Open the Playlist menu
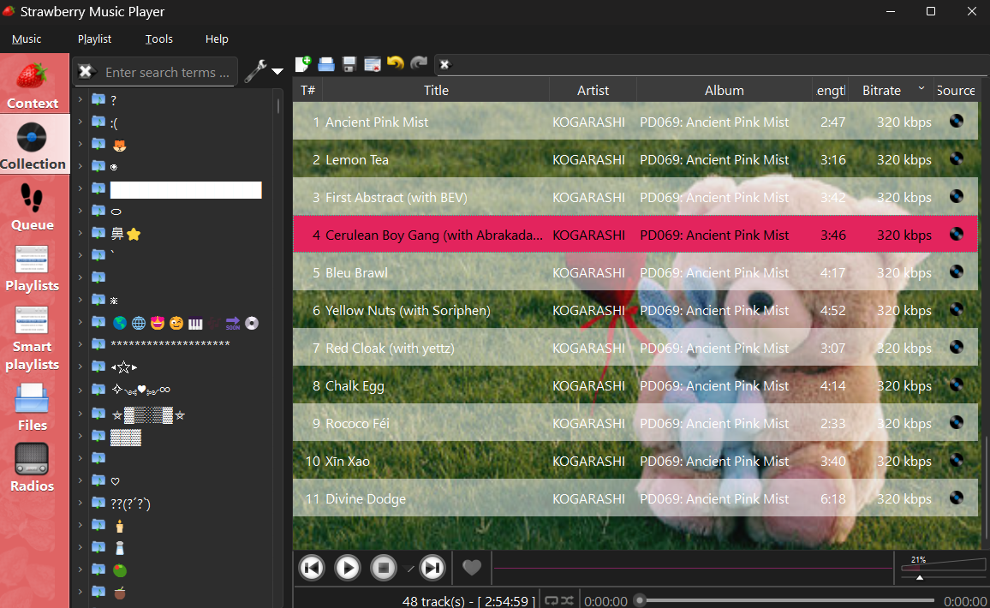This screenshot has height=608, width=990. tap(95, 39)
